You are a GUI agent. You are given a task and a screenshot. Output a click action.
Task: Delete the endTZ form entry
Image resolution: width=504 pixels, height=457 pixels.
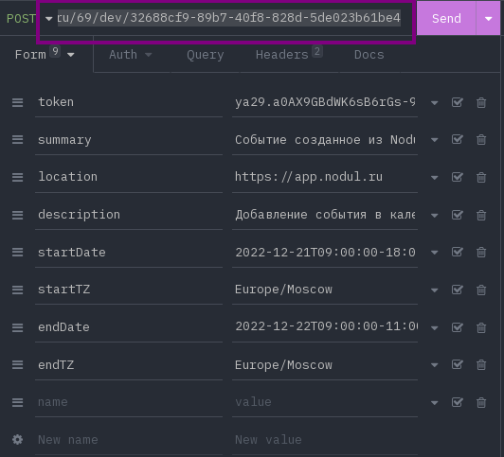(481, 365)
